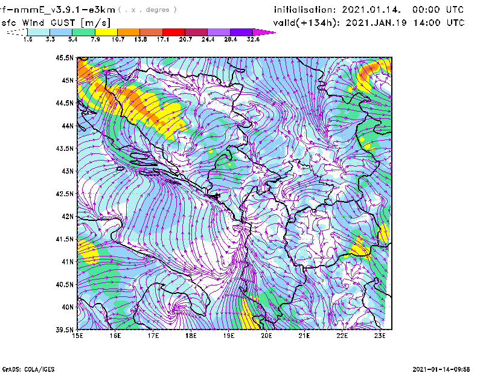Click the legend value "1.6"
The image size is (483, 373).
tap(28, 39)
